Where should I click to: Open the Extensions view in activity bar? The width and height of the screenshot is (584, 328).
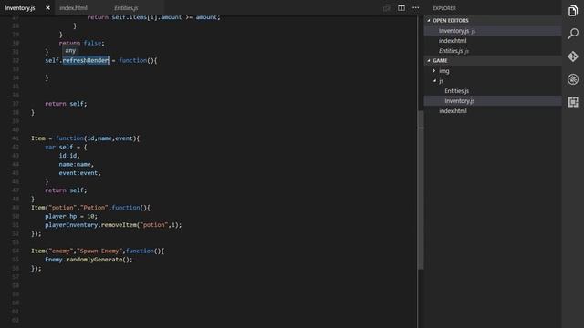(x=572, y=102)
